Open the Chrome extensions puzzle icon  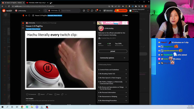(136, 6)
